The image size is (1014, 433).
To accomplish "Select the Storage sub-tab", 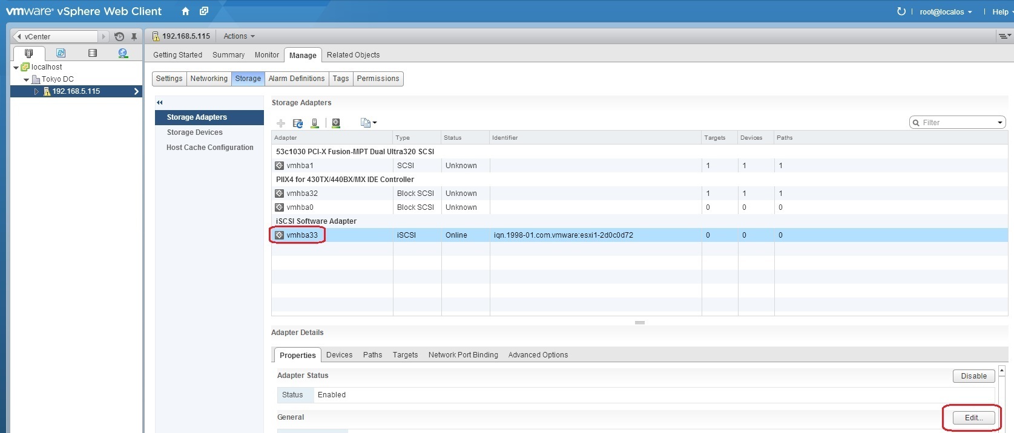I will (248, 79).
